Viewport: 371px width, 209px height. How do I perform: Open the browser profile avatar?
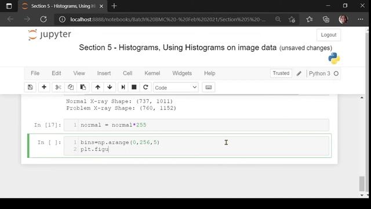click(343, 19)
